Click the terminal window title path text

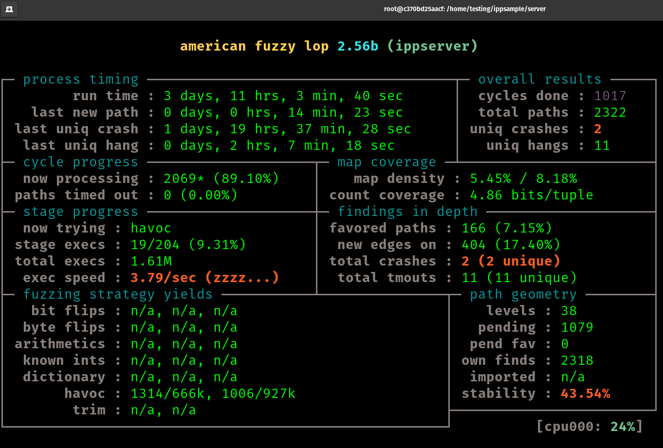tap(464, 9)
